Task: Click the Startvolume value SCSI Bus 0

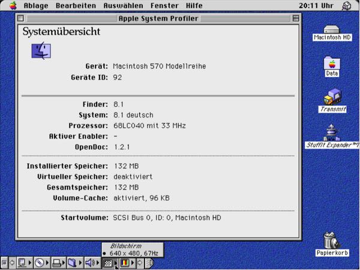Action: [x=167, y=218]
